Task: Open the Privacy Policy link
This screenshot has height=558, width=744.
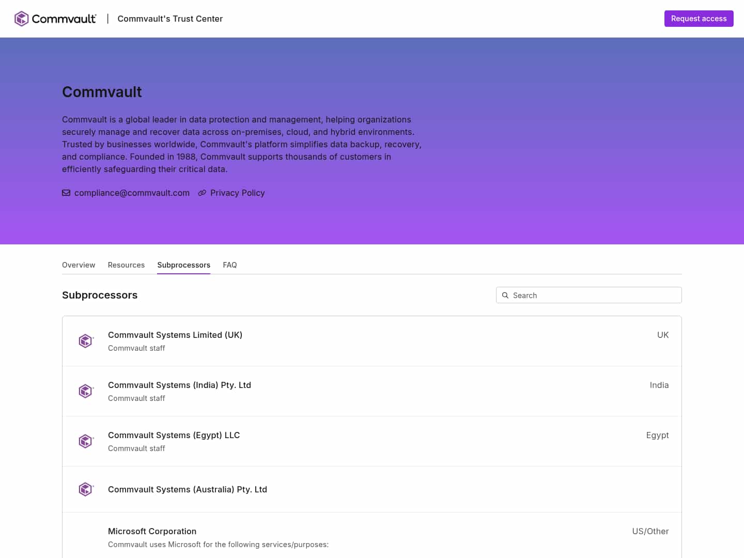Action: (237, 193)
